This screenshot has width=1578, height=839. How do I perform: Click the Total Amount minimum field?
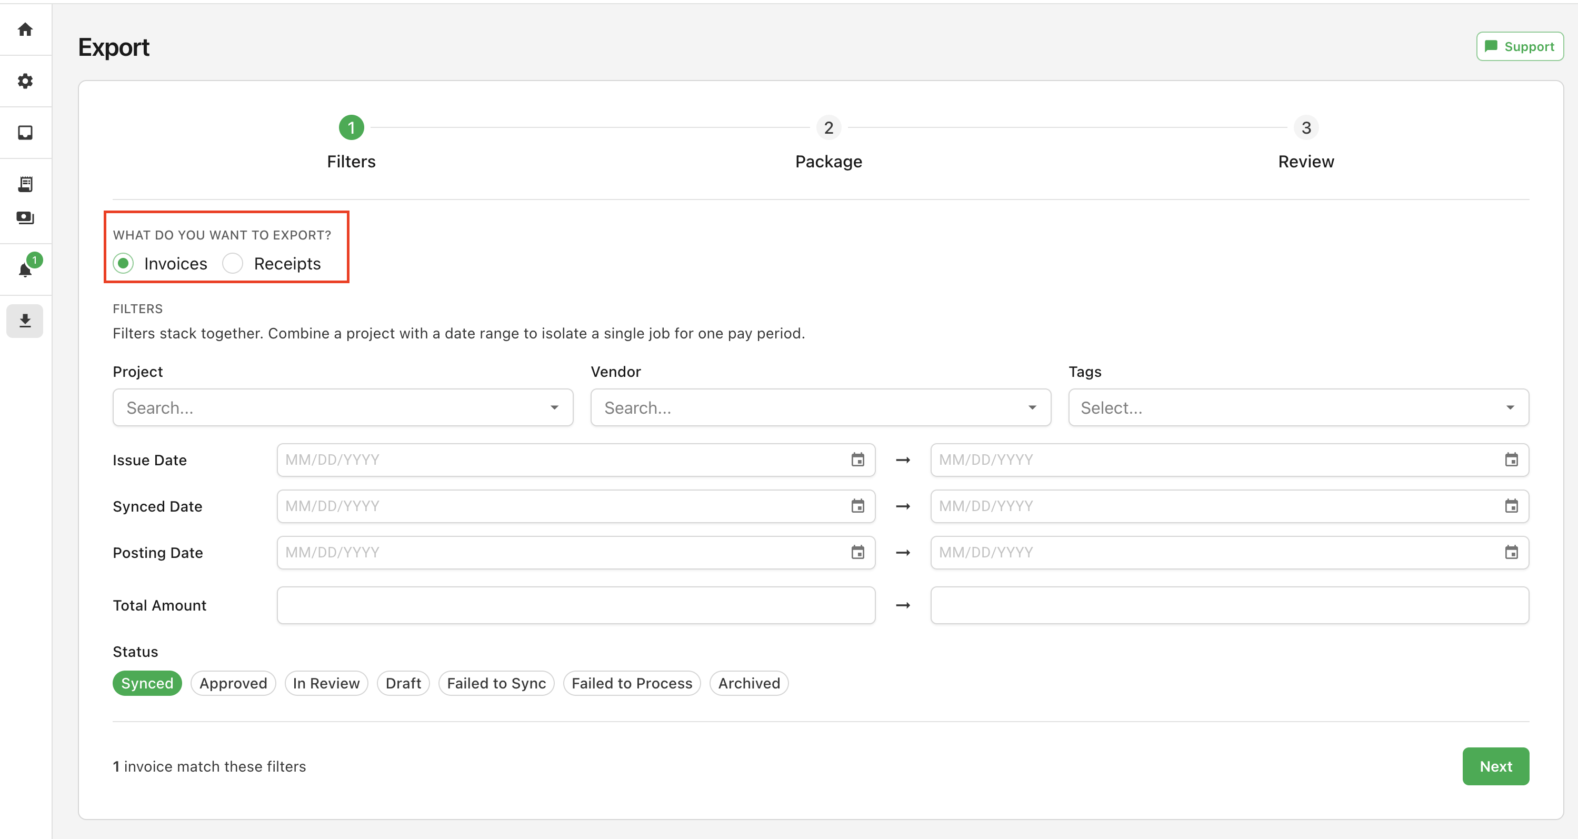[x=576, y=605]
